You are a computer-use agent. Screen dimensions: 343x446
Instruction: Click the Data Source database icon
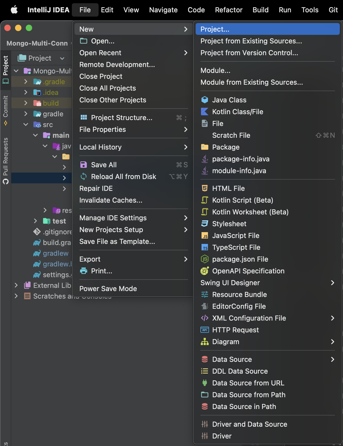click(x=205, y=359)
